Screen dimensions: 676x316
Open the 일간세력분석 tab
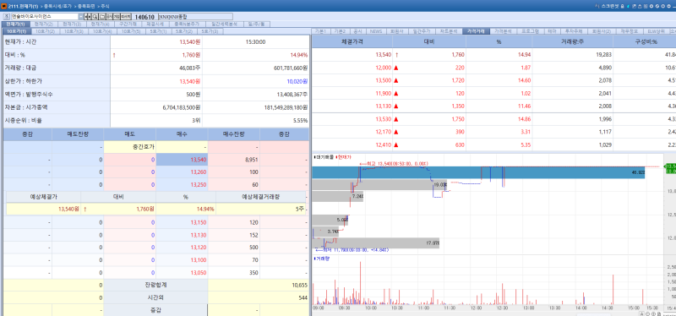(x=224, y=25)
